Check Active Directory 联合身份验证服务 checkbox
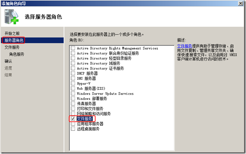The height and width of the screenshot is (154, 246). (x=73, y=53)
